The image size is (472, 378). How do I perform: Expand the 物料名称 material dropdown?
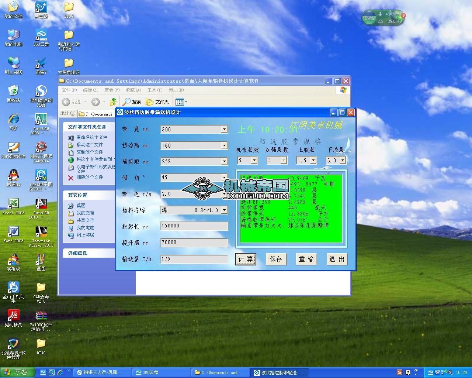[x=224, y=210]
